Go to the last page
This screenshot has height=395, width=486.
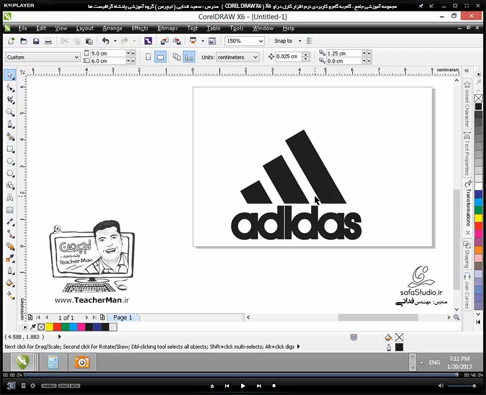click(x=94, y=317)
